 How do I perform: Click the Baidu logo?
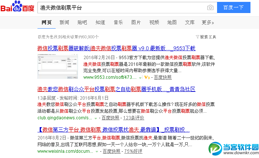[17, 6]
